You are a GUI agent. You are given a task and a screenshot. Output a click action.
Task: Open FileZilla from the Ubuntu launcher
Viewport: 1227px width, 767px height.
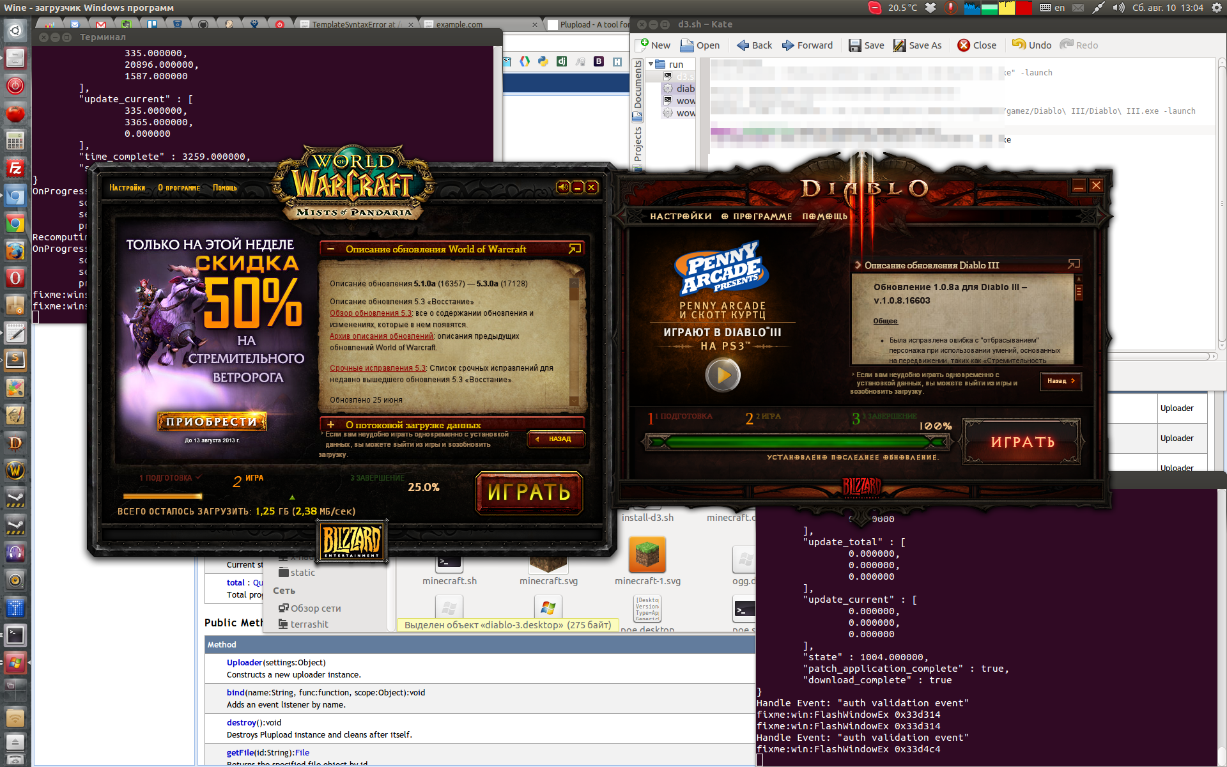click(15, 168)
